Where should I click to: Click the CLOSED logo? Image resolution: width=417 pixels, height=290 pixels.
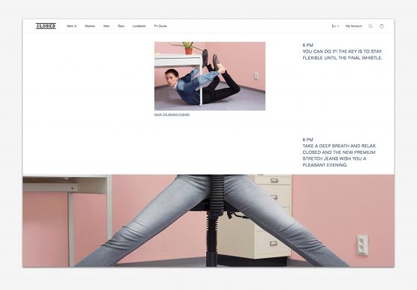tap(45, 26)
